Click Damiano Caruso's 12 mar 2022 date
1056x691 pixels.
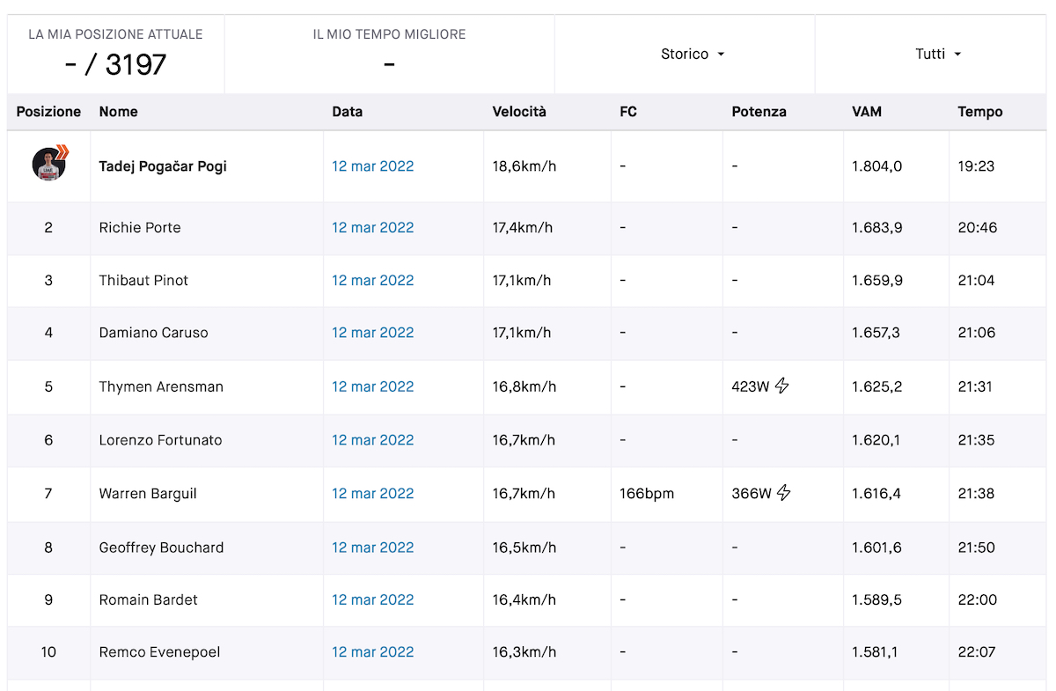372,333
